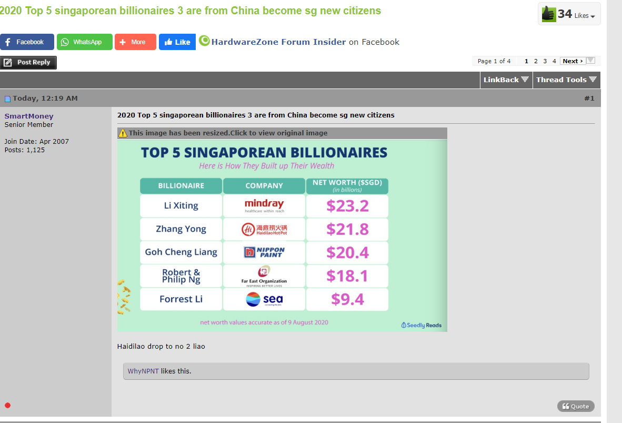
Task: Click the 'Senior Member' text
Action: 28,125
